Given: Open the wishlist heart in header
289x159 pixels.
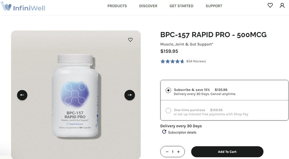Looking at the screenshot, I should (x=270, y=5).
